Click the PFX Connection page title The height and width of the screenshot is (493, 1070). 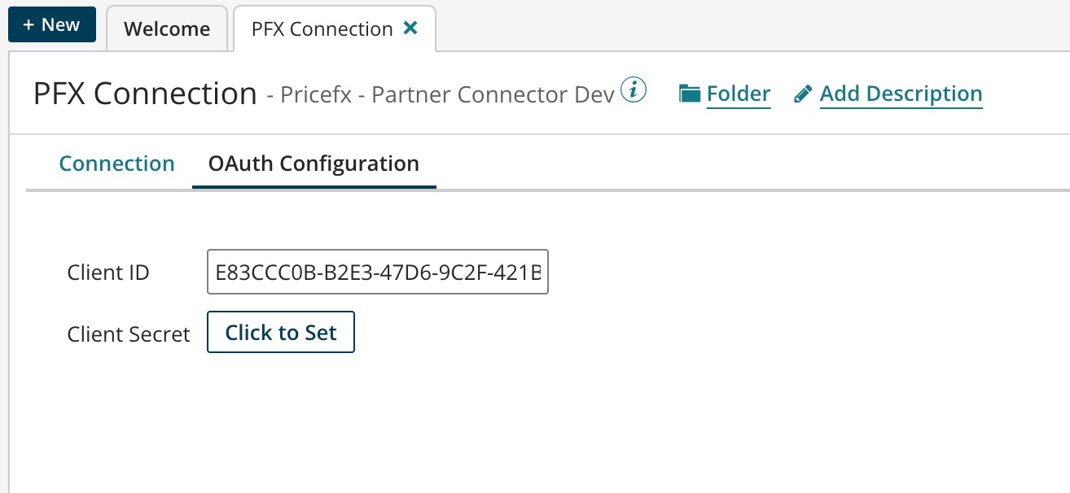point(143,93)
